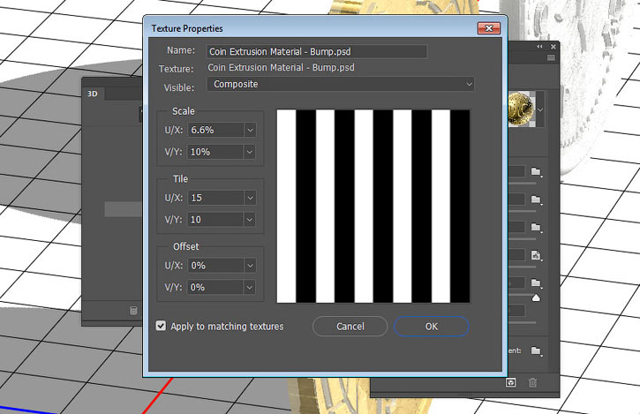The image size is (640, 414).
Task: Toggle Apply to matching textures checkbox
Action: click(161, 326)
